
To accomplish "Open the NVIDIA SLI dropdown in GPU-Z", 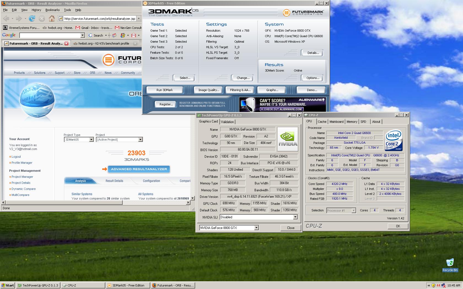I will coord(295,217).
